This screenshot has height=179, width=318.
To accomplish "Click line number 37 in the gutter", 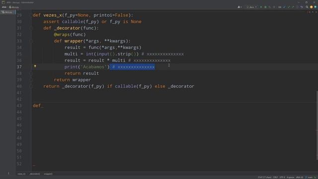I will point(19,67).
